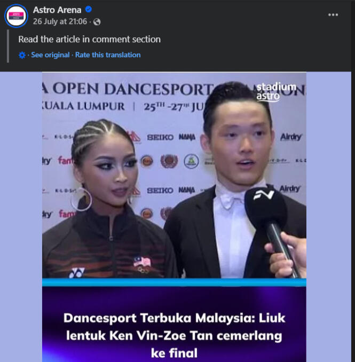Click the Malaysian flag patch on jacket
This screenshot has height=362, width=355.
tap(142, 262)
